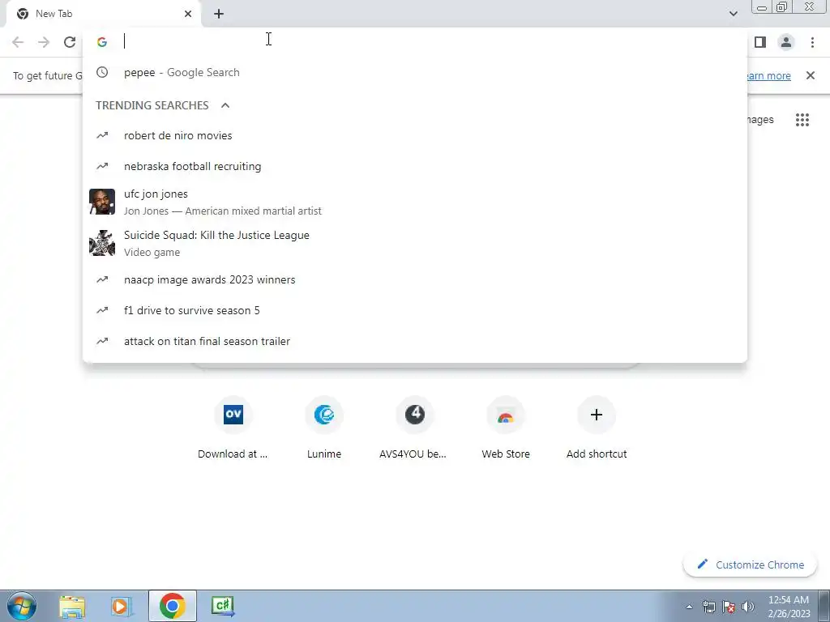Launch Windows Media Player from taskbar
830x622 pixels.
pyautogui.click(x=122, y=606)
